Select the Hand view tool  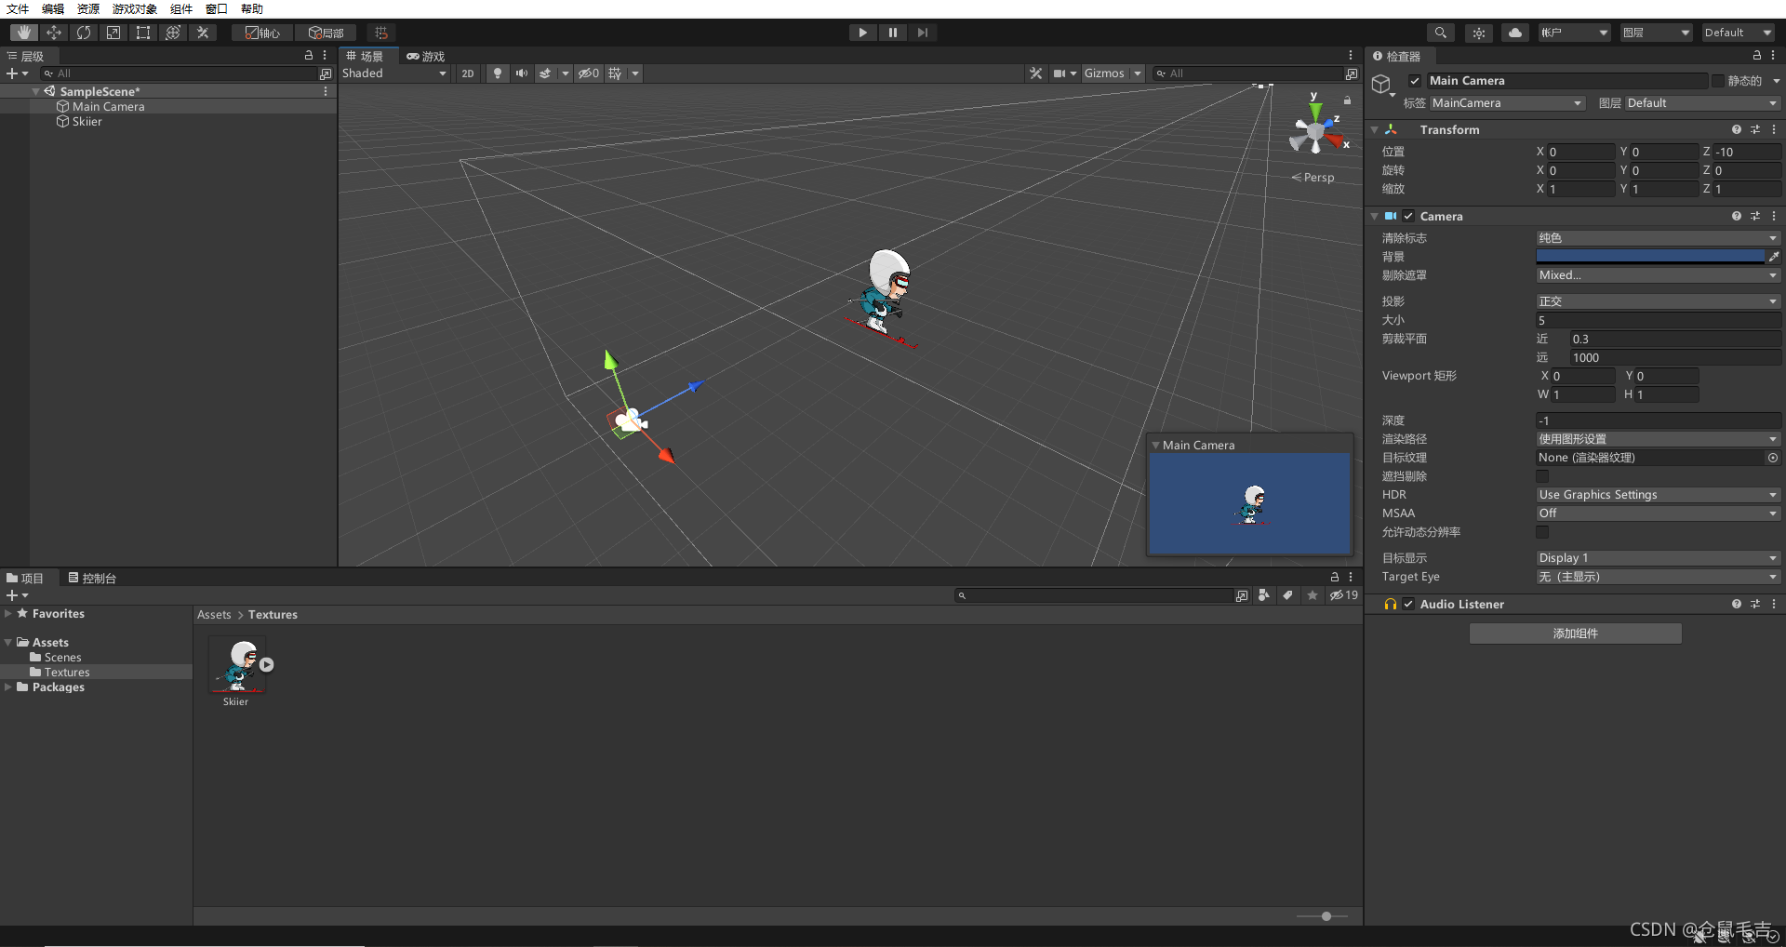23,33
